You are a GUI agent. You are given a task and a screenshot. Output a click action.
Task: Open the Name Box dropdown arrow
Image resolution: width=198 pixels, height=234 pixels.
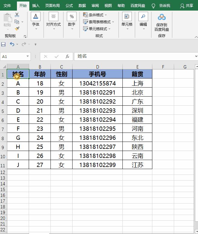(28, 56)
